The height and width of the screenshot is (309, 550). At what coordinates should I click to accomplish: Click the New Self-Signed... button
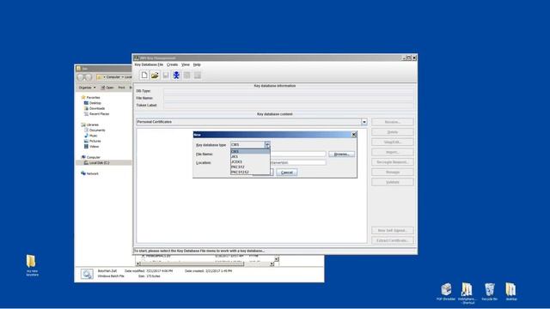393,231
